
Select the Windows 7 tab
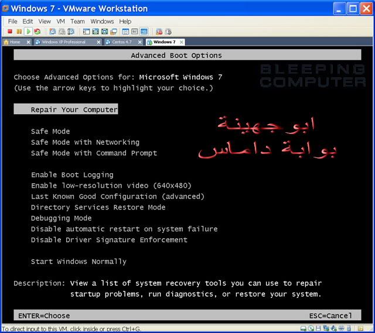pos(164,42)
